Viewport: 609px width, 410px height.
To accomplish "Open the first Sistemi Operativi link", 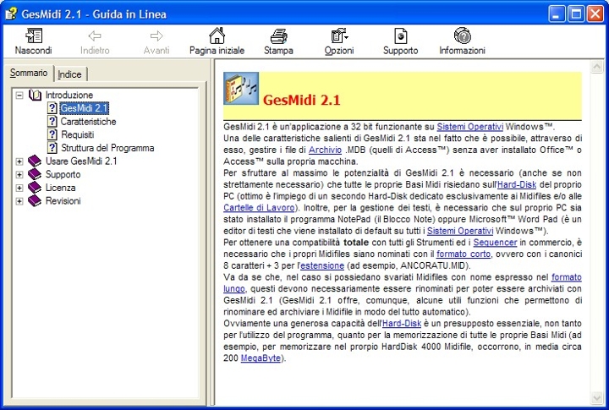I will (x=470, y=127).
